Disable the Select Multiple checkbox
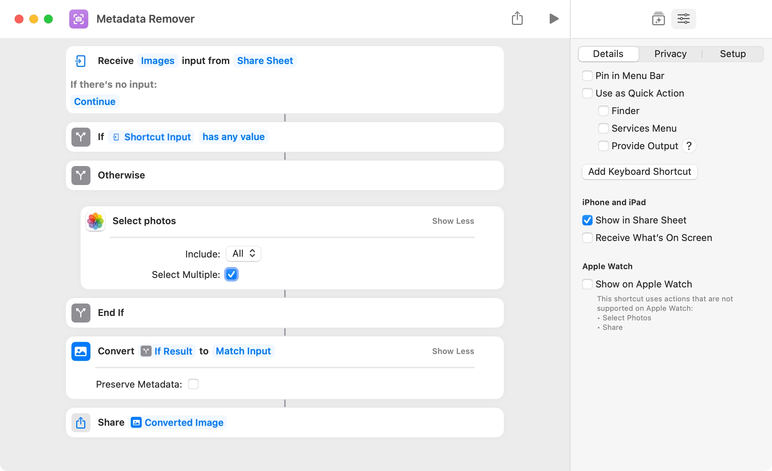772x471 pixels. [x=231, y=274]
